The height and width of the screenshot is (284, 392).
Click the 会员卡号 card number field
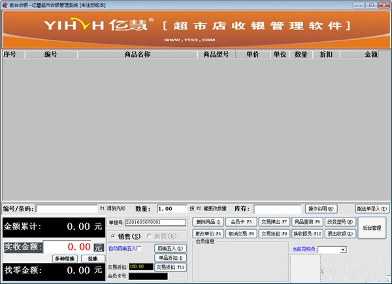(148, 276)
